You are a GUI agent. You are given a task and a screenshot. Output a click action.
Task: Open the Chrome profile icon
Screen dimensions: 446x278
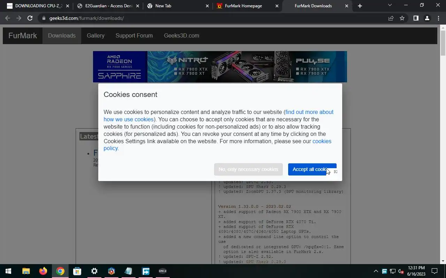(x=427, y=18)
